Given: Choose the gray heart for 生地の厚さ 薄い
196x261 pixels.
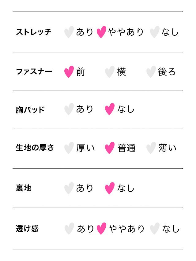Looking at the screenshot, I should pyautogui.click(x=151, y=148).
